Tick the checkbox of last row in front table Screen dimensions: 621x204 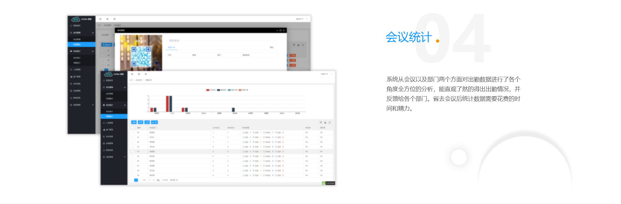coord(132,175)
